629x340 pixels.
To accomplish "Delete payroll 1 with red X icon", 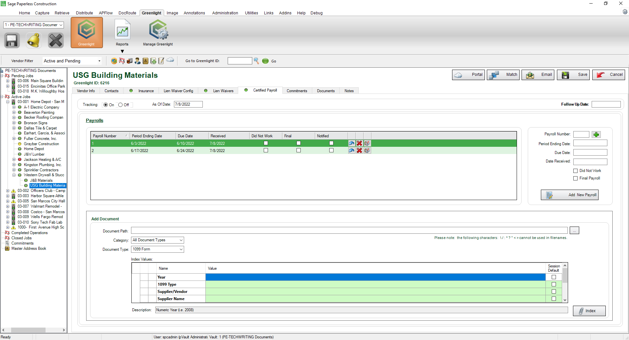I will (359, 143).
